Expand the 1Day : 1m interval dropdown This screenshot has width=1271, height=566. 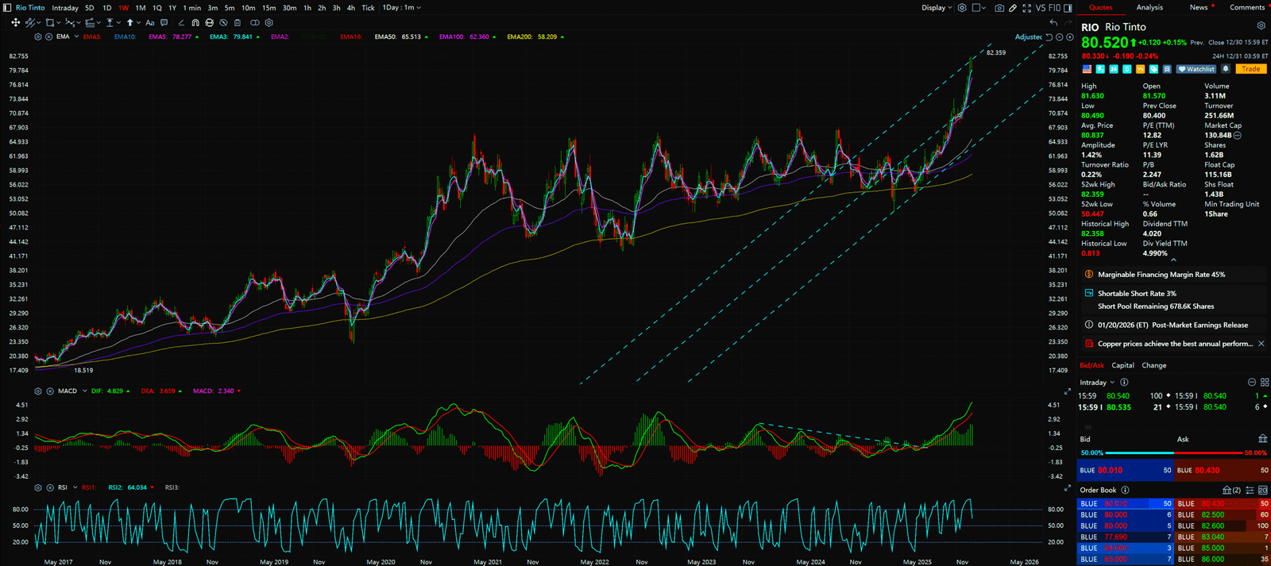401,8
